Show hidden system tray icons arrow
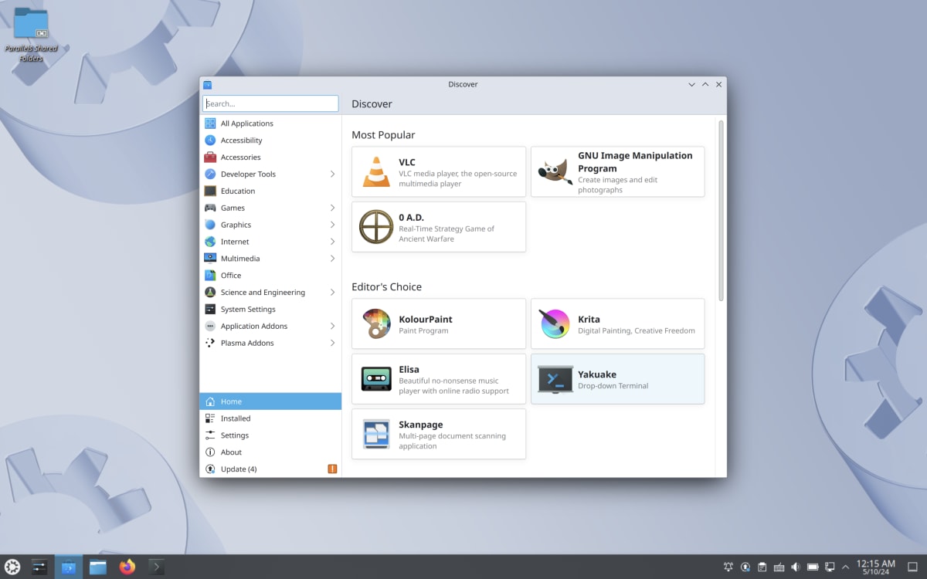Image resolution: width=927 pixels, height=579 pixels. click(845, 567)
